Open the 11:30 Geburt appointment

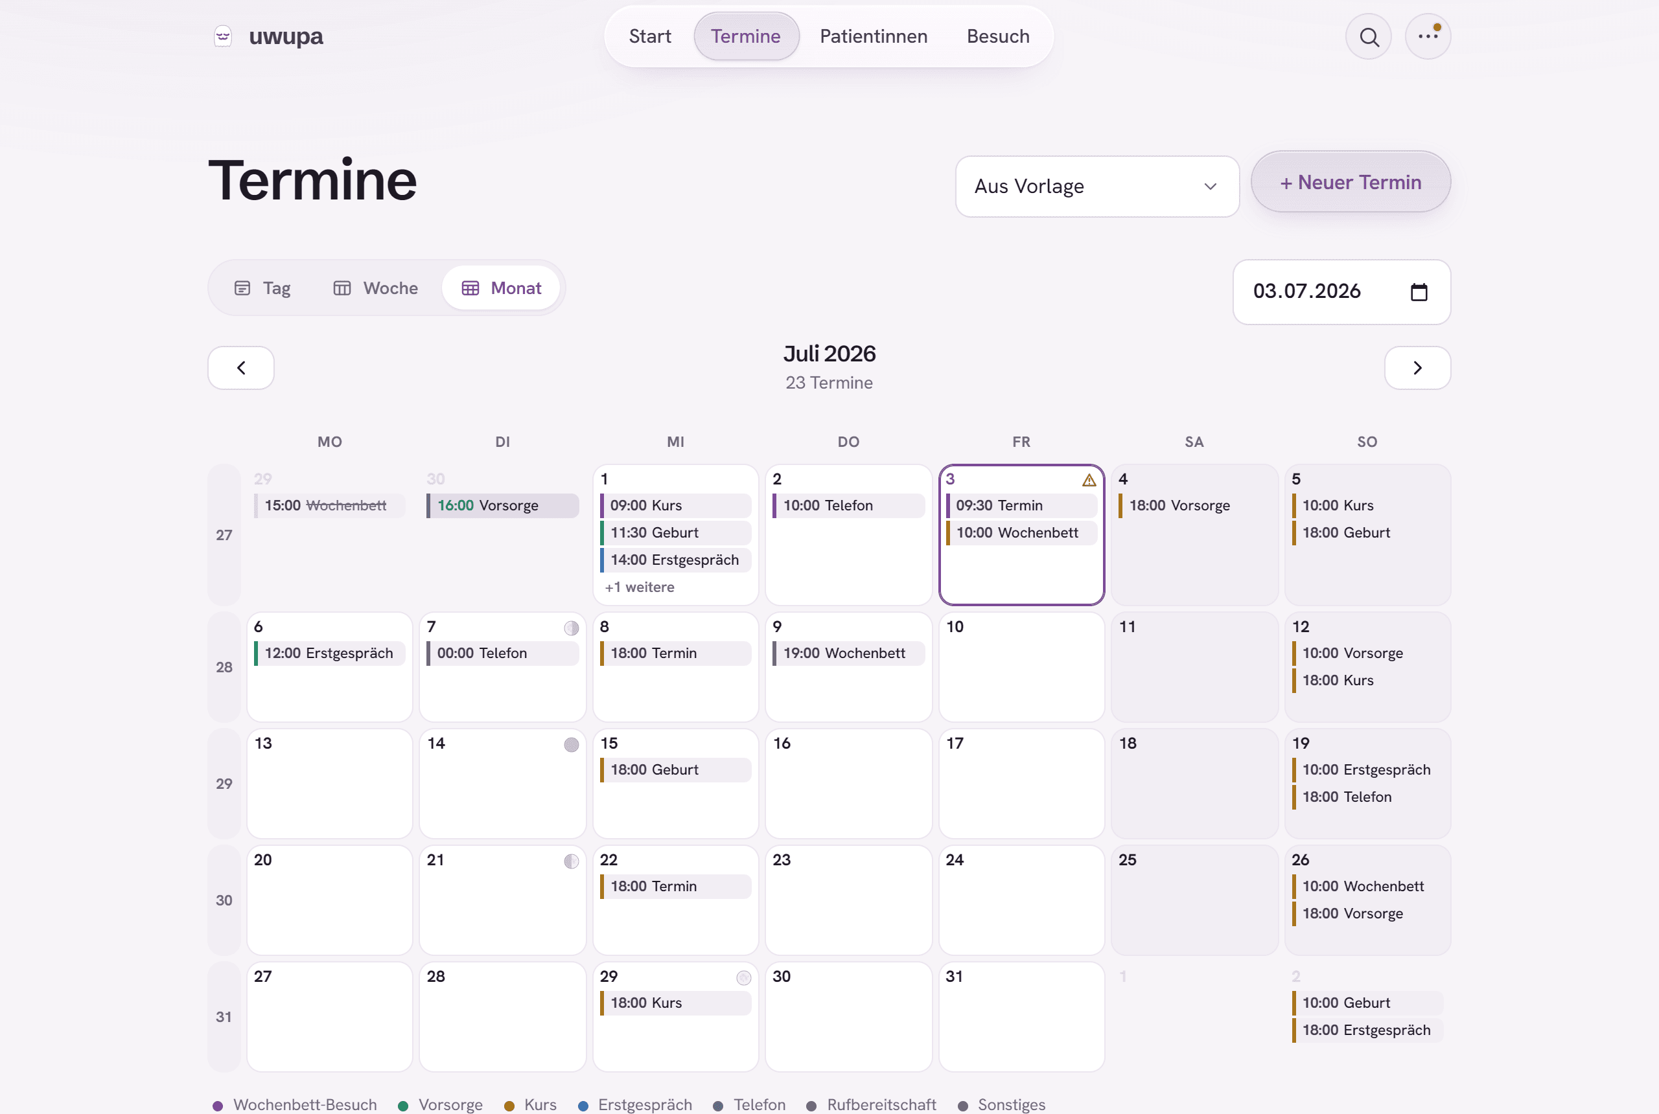tap(675, 533)
